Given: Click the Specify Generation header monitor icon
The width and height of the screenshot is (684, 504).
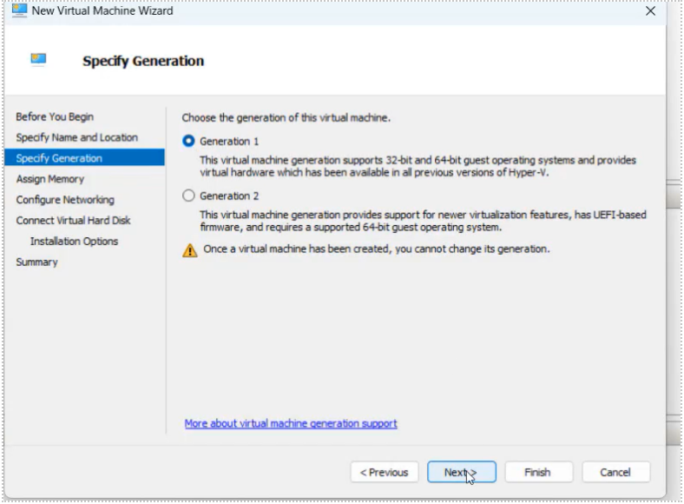Looking at the screenshot, I should click(38, 59).
